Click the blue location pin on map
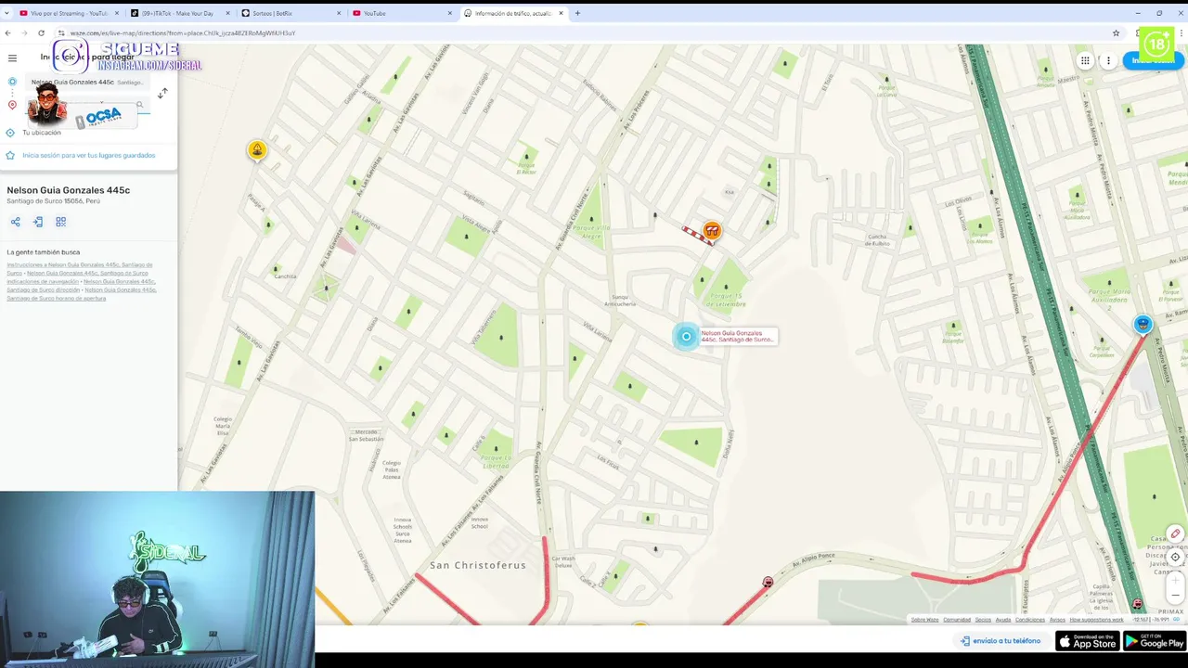 point(686,337)
